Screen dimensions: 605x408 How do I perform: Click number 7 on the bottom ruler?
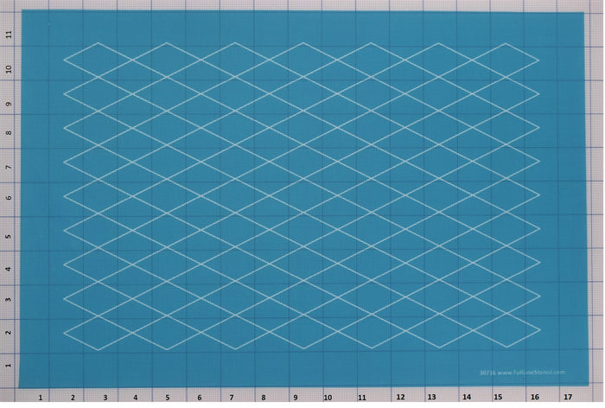tap(232, 398)
